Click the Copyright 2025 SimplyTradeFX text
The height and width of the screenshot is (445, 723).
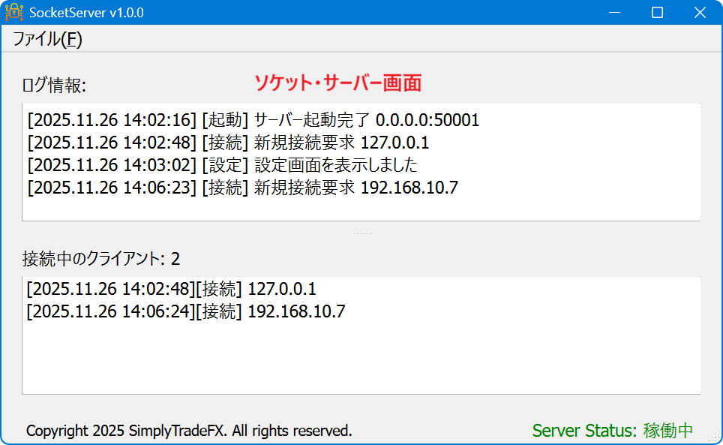click(x=189, y=431)
